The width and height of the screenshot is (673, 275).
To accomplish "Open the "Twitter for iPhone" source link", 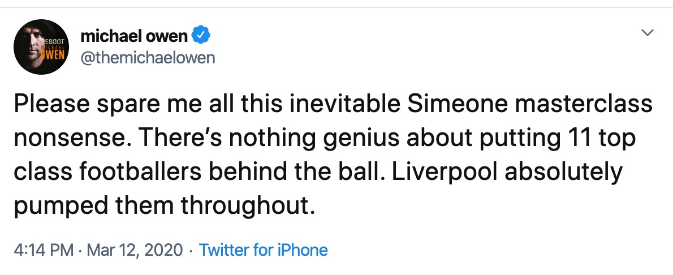I will point(264,250).
